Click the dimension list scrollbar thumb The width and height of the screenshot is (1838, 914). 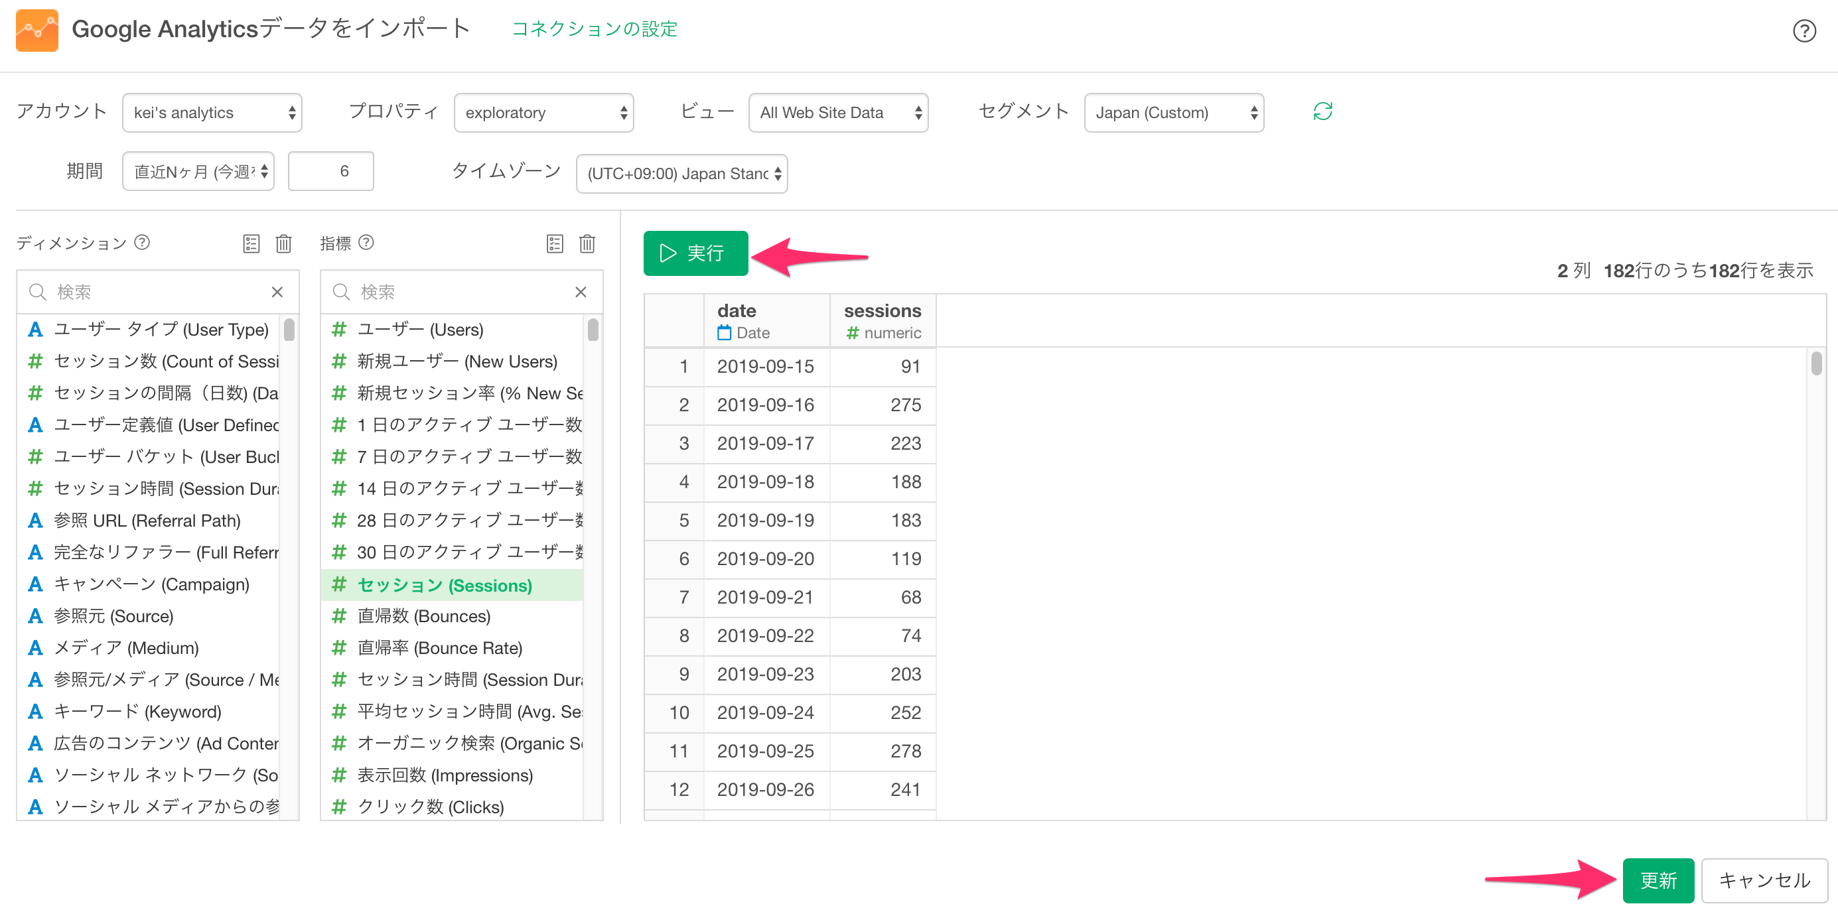(x=289, y=330)
